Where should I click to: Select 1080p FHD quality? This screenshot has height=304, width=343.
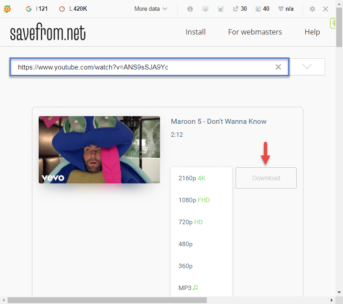pos(201,200)
